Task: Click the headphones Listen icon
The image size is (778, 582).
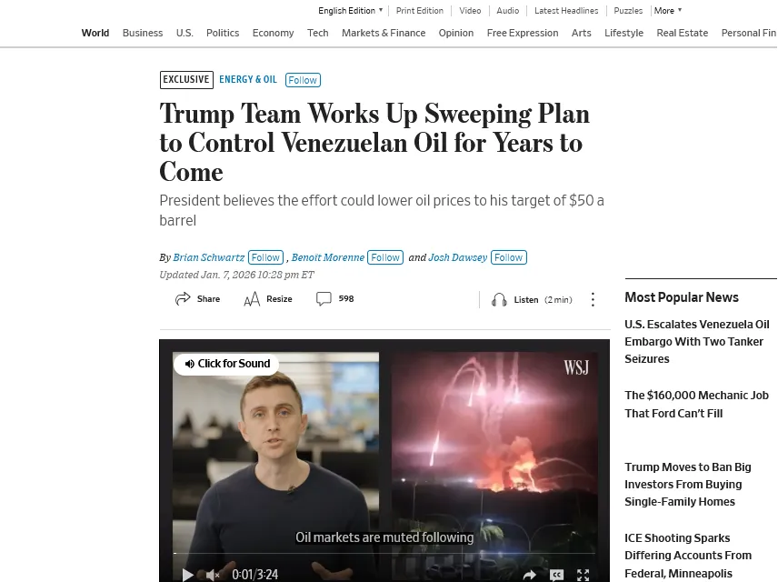Action: [x=499, y=300]
